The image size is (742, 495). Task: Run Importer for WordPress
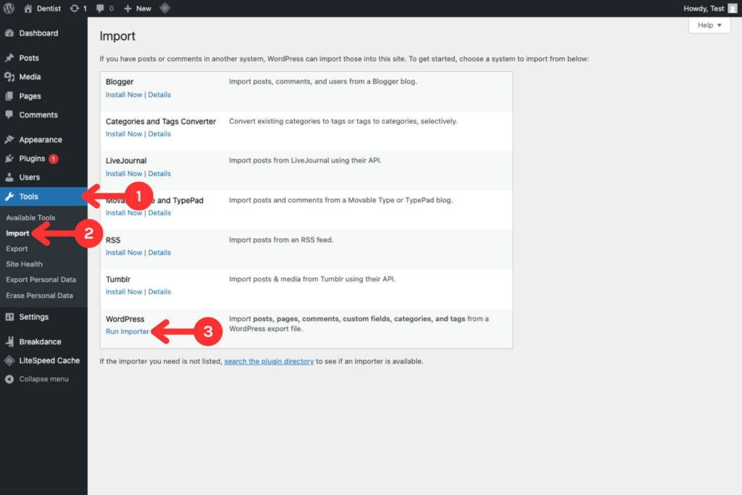tap(128, 332)
